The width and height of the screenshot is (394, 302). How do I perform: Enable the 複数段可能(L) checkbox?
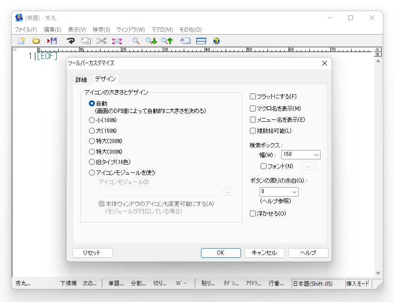click(253, 131)
